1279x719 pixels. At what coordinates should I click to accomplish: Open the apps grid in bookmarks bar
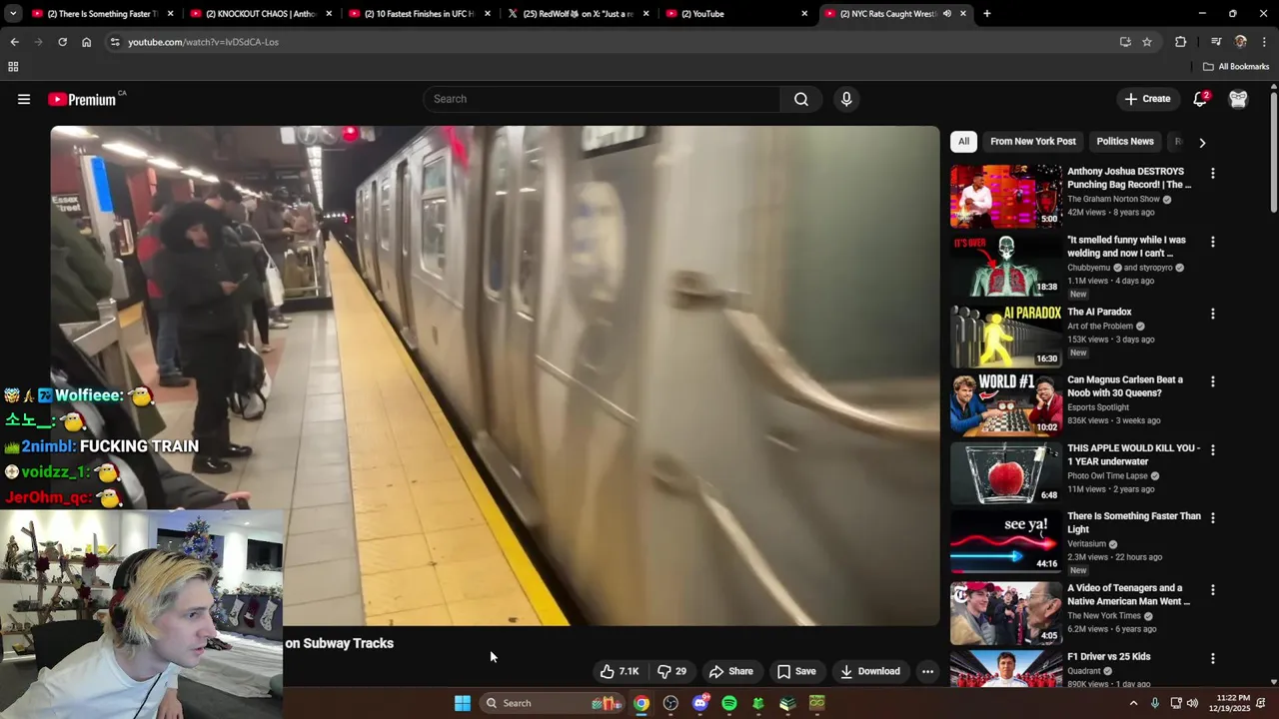coord(13,67)
